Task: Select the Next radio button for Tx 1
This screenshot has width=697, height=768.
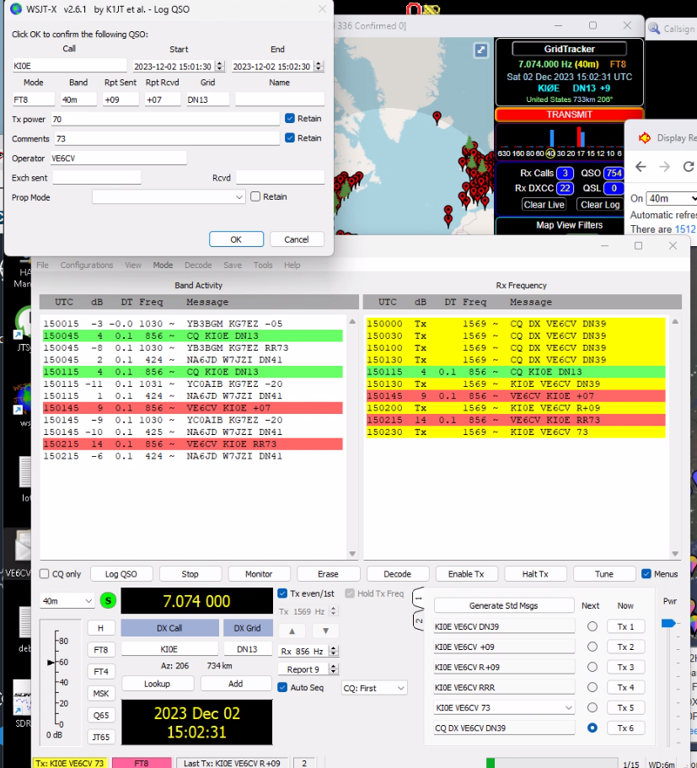Action: point(592,626)
